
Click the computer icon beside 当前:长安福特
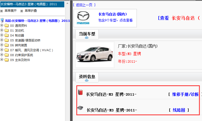click(x=2, y=20)
